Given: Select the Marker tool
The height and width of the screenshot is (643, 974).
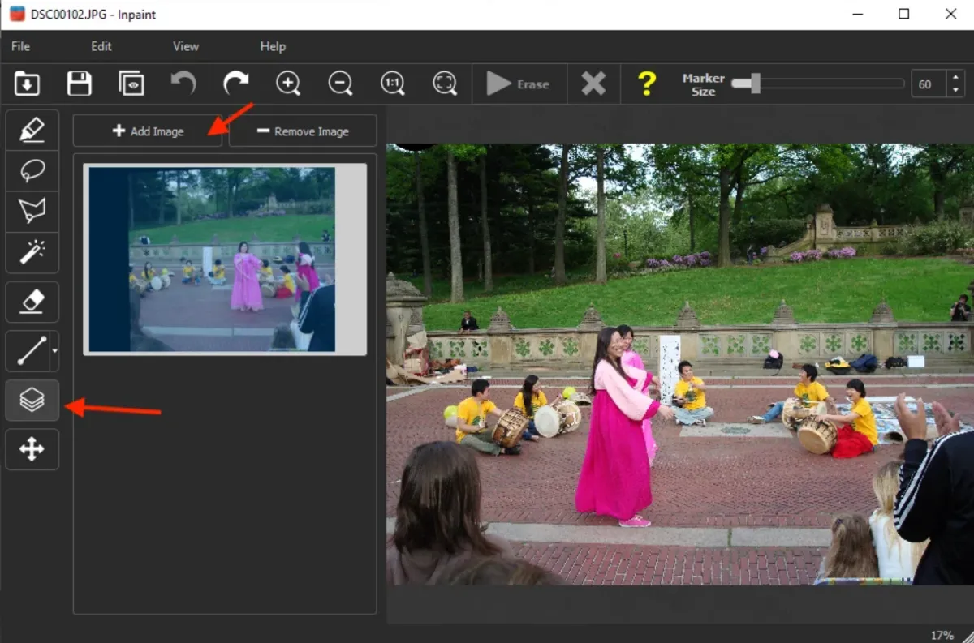Looking at the screenshot, I should point(32,129).
